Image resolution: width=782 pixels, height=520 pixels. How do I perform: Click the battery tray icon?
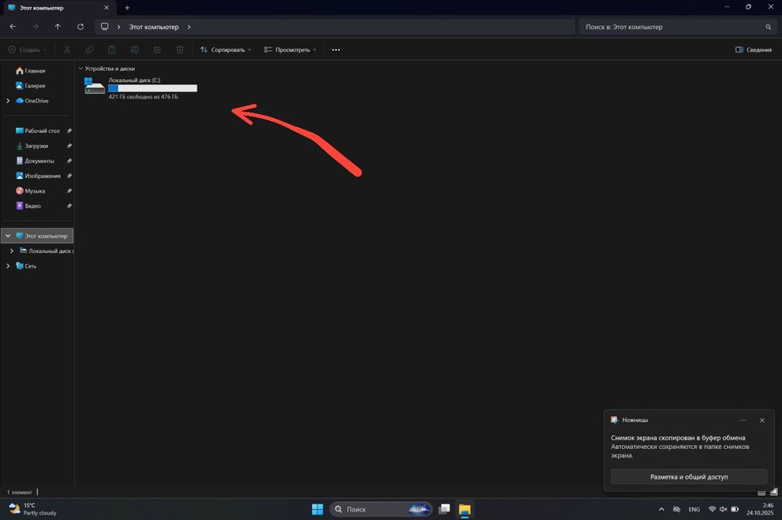(734, 509)
